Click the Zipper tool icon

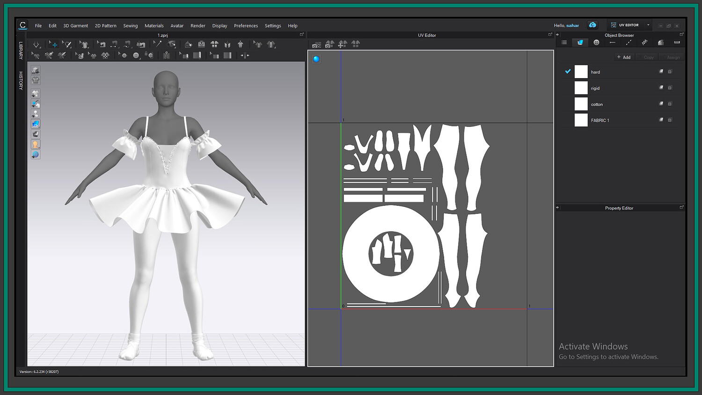[x=166, y=55]
